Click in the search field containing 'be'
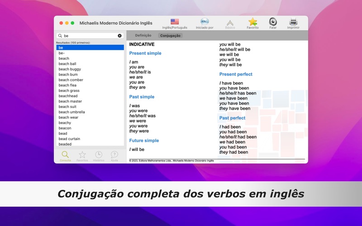Image resolution: width=362 pixels, height=226 pixels. (x=90, y=36)
